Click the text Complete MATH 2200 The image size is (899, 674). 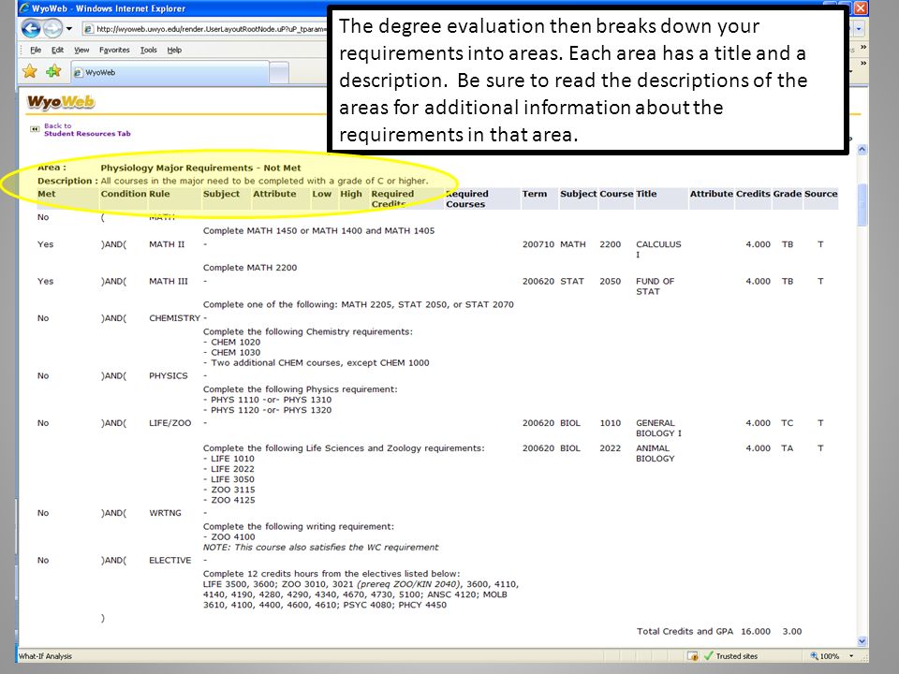click(x=250, y=268)
